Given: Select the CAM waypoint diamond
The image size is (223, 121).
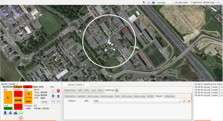Looking at the screenshot, I should coord(106,50).
